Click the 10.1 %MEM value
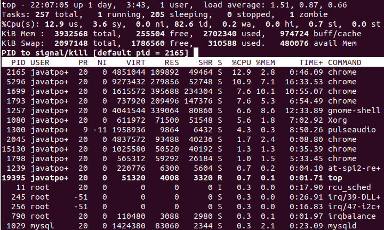Image resolution: width=384 pixels, height=230 pixels. [265, 91]
